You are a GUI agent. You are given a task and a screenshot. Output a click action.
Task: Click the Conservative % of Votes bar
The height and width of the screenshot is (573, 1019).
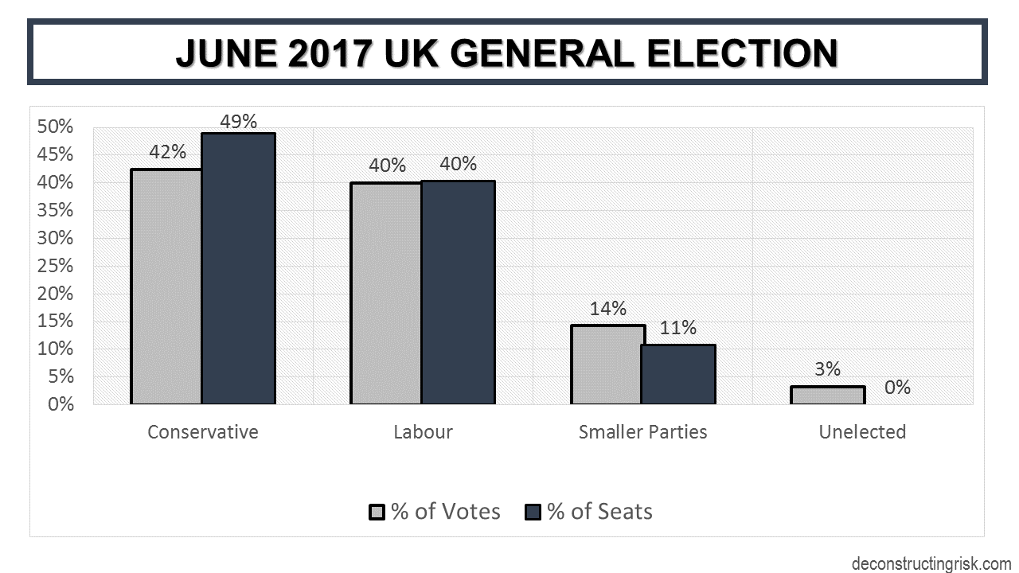pos(166,286)
